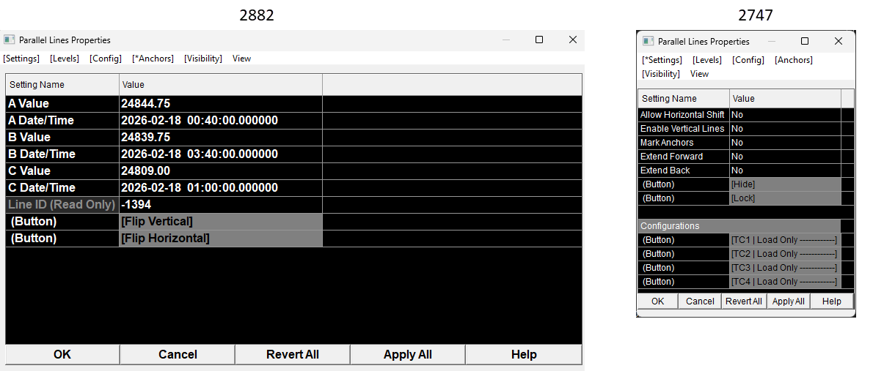Click the B Value field 24839.75
The width and height of the screenshot is (873, 371).
221,137
